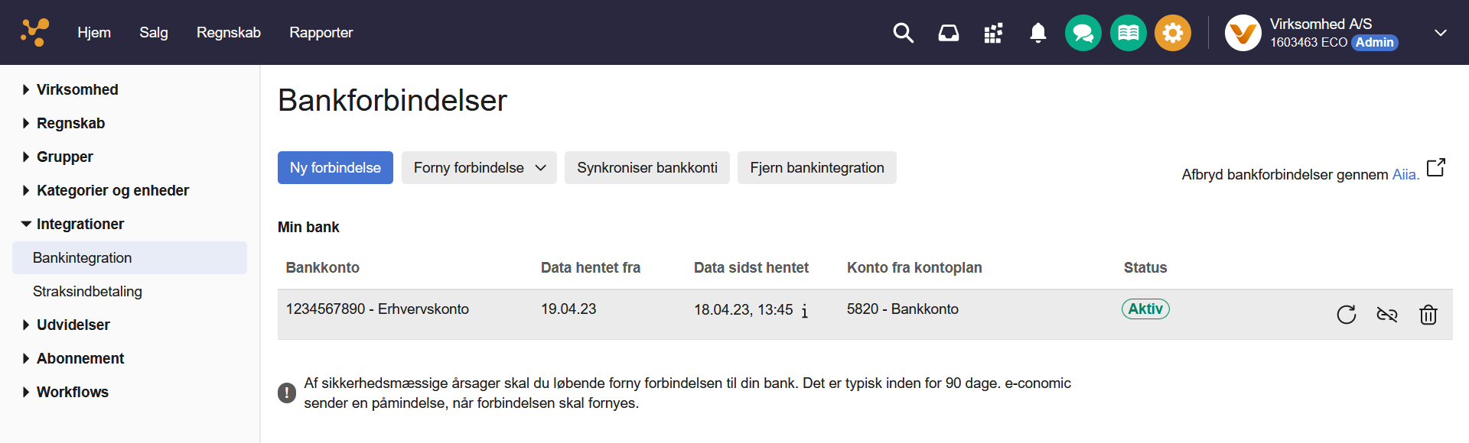
Task: Click the unlink icon in the bank row
Action: tap(1386, 315)
